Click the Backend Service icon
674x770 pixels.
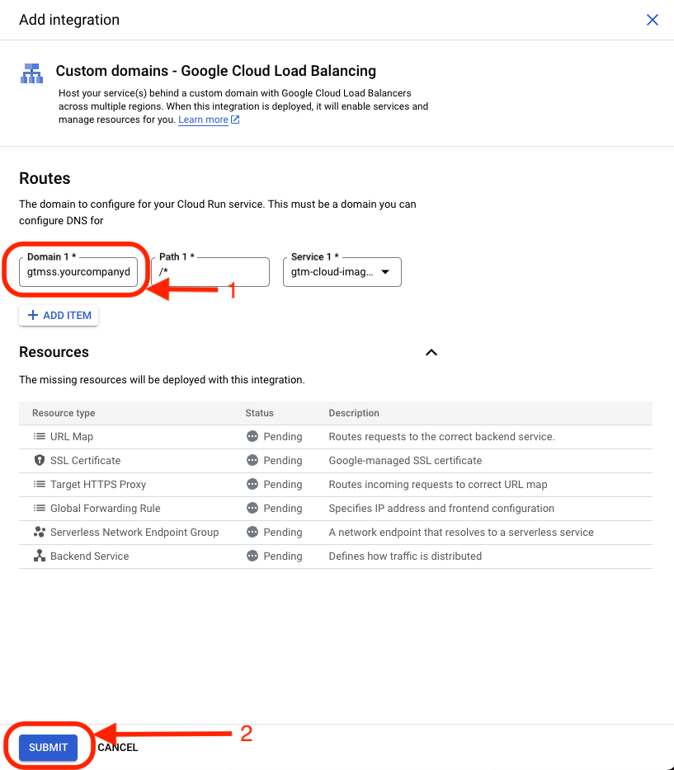39,556
